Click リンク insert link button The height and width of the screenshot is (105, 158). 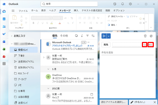coord(112,21)
